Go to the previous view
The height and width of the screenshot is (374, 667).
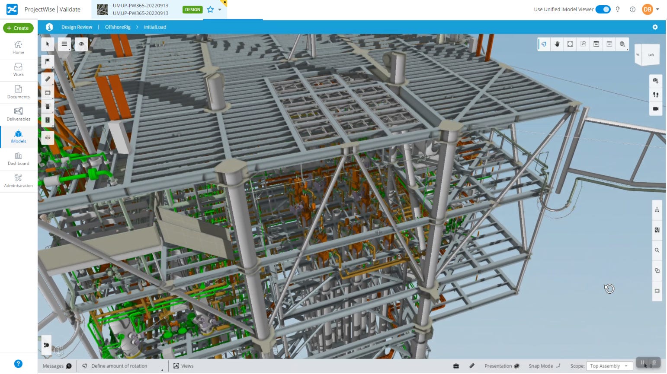click(596, 44)
